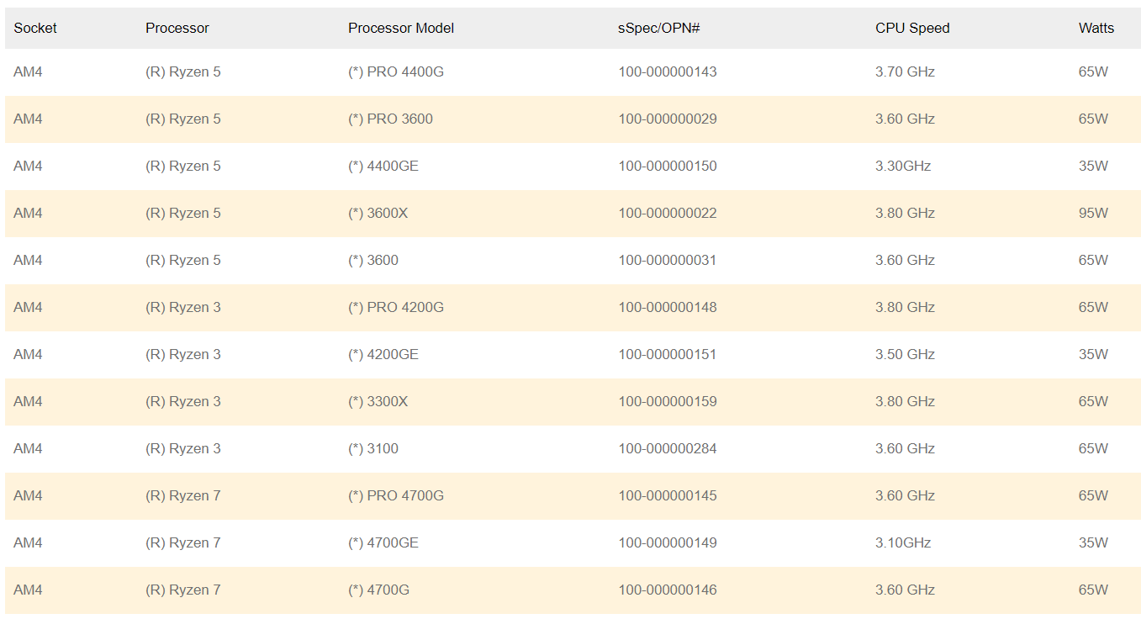The height and width of the screenshot is (619, 1141).
Task: Click OPN 100-000000148
Action: point(668,308)
